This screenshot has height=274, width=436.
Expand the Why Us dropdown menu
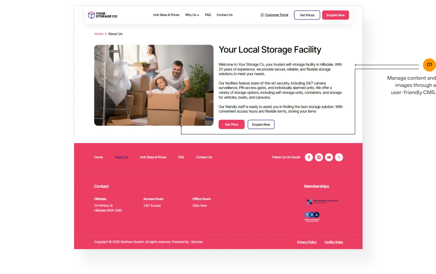[192, 15]
